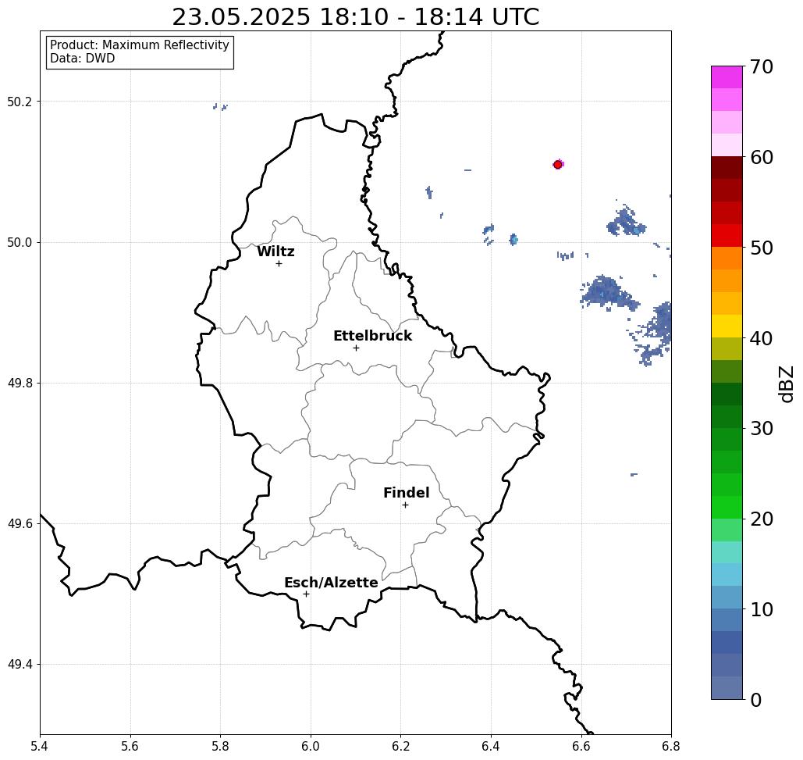The height and width of the screenshot is (760, 803).
Task: Click the colorbar tick label '70'
Action: tap(762, 66)
